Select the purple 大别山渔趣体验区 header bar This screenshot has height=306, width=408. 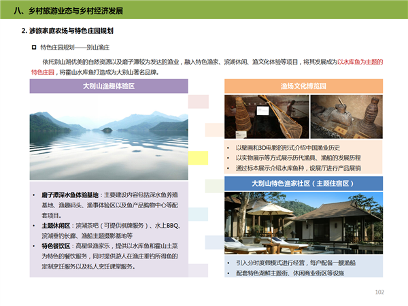[x=108, y=86]
